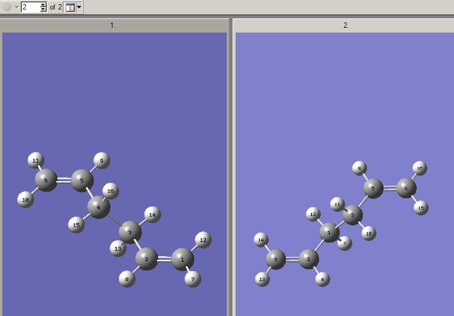
Task: Select hydrogen atom 12 in pane 1
Action: coord(203,240)
